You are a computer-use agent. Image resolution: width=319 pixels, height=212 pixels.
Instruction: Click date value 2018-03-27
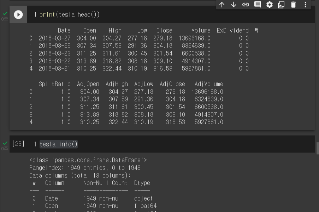pyautogui.click(x=54, y=38)
